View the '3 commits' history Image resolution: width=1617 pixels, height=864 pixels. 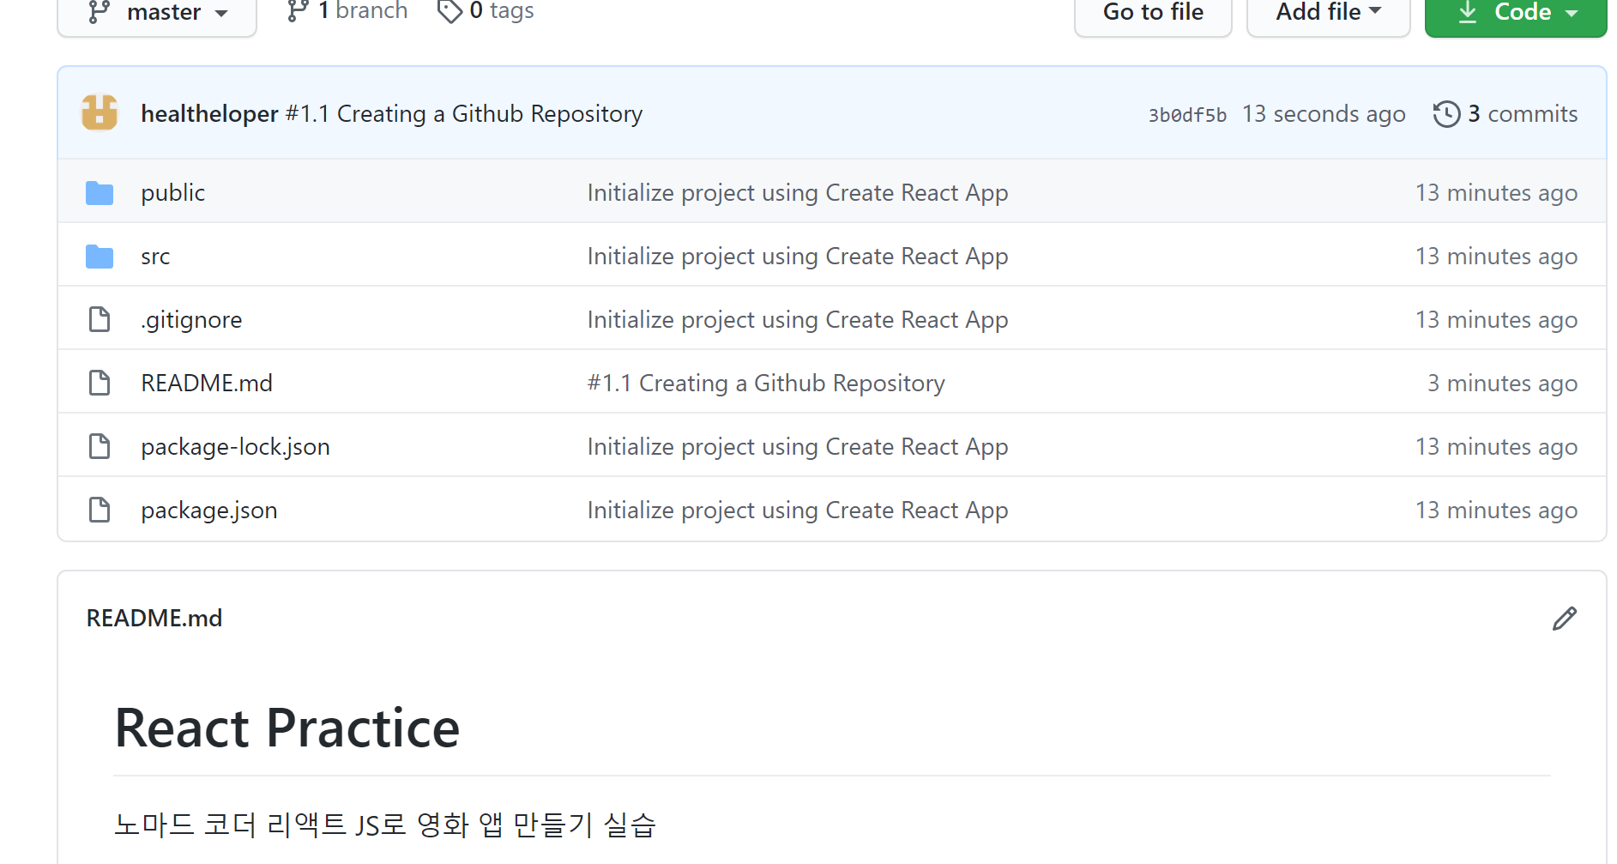click(x=1523, y=113)
